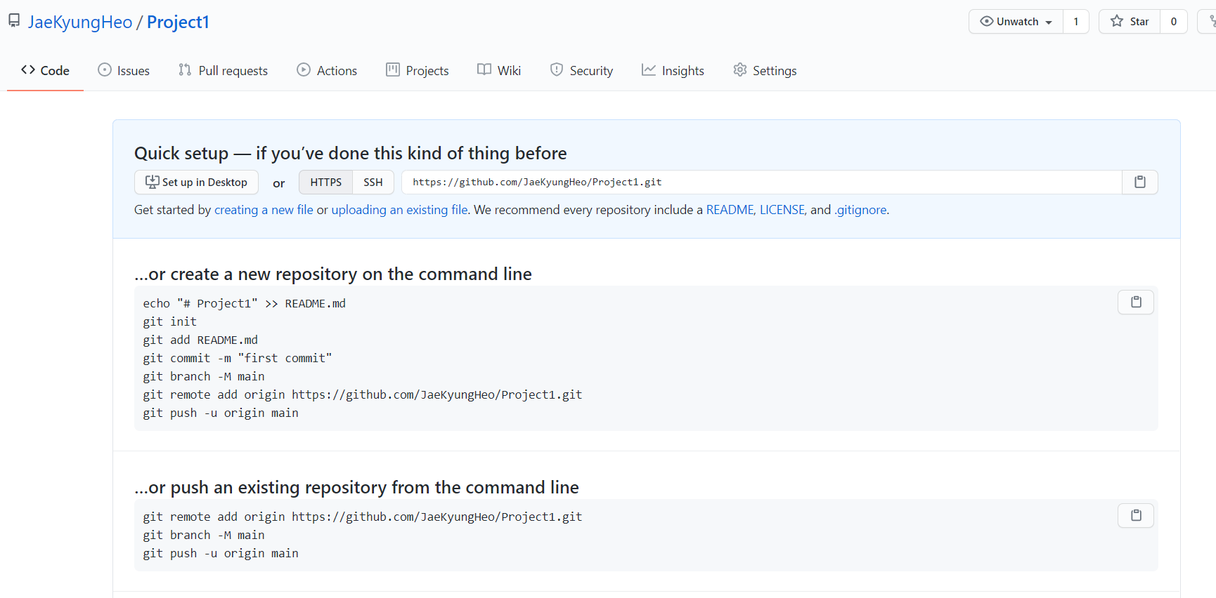Viewport: 1216px width, 598px height.
Task: Click the Wiki book icon
Action: pyautogui.click(x=484, y=69)
